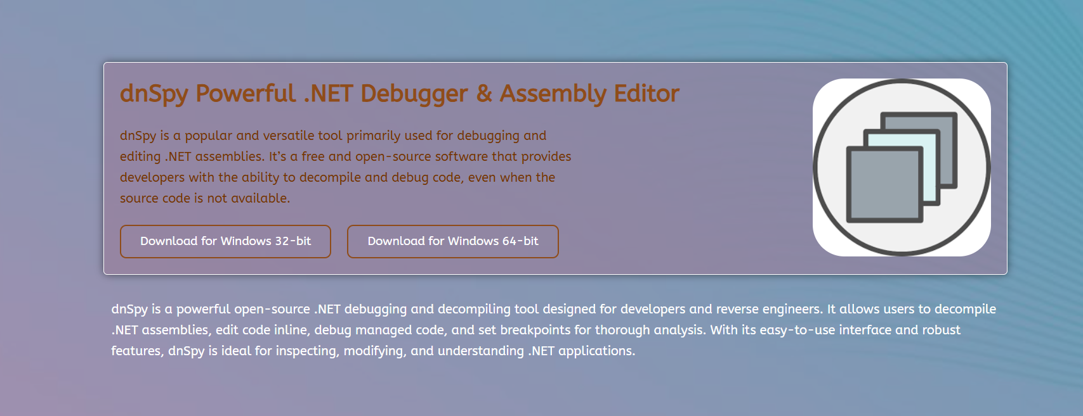Click Download for Windows 64-bit button
The image size is (1083, 416).
(x=453, y=241)
